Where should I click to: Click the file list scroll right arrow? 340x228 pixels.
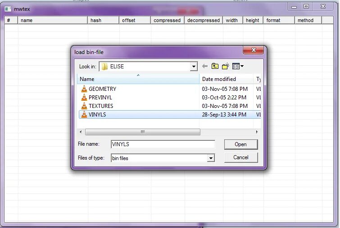[257, 132]
